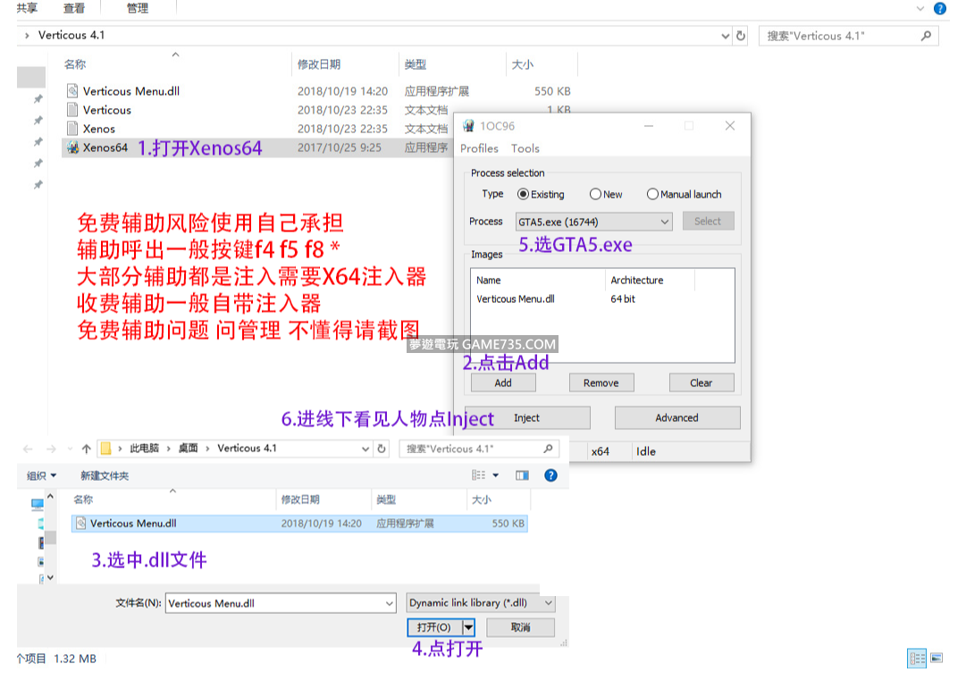
Task: Select the Xenos text document icon
Action: (72, 128)
